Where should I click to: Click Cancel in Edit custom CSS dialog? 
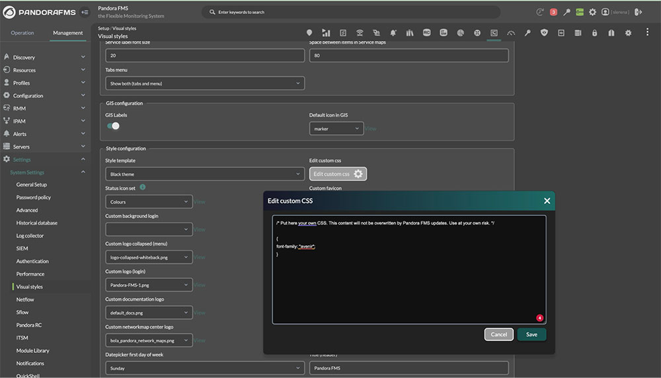coord(498,334)
